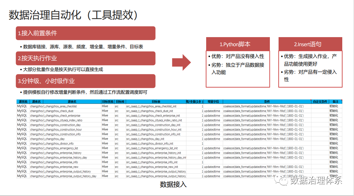Click the 目标表 column header
This screenshot has height=196, width=354.
coord(156,102)
